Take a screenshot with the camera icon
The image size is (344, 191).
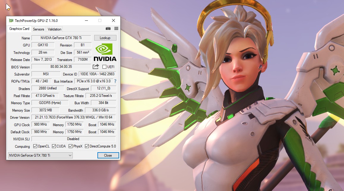point(108,28)
